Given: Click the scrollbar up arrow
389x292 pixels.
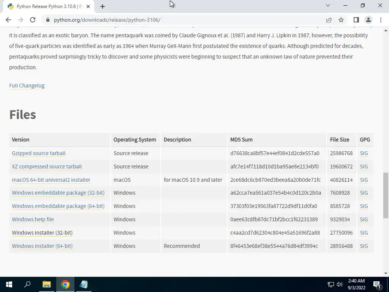Looking at the screenshot, I should (386, 30).
